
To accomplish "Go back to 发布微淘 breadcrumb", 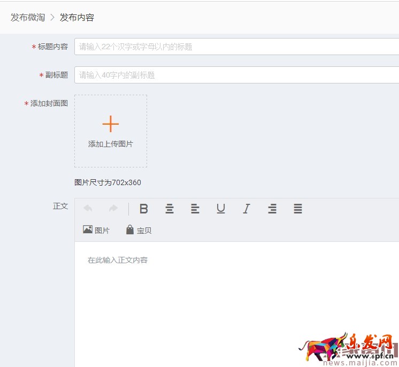I will (28, 17).
